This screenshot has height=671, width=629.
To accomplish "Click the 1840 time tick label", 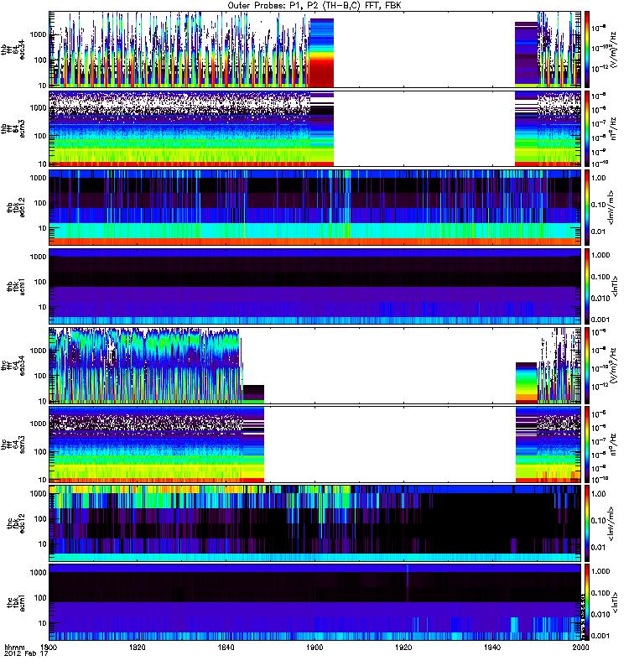I will coord(226,648).
